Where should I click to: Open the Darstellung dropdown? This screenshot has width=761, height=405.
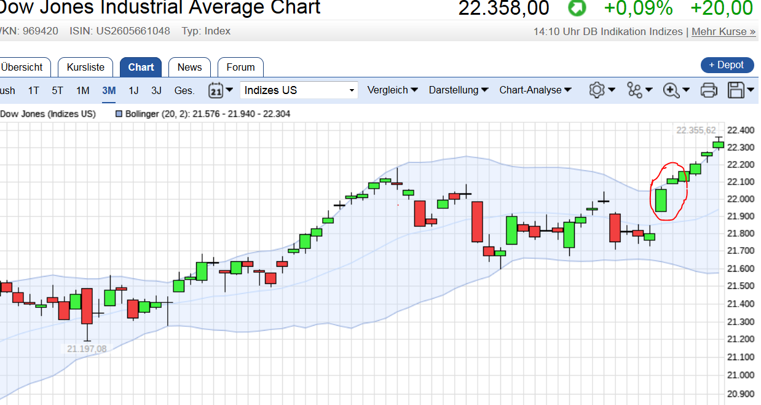459,90
